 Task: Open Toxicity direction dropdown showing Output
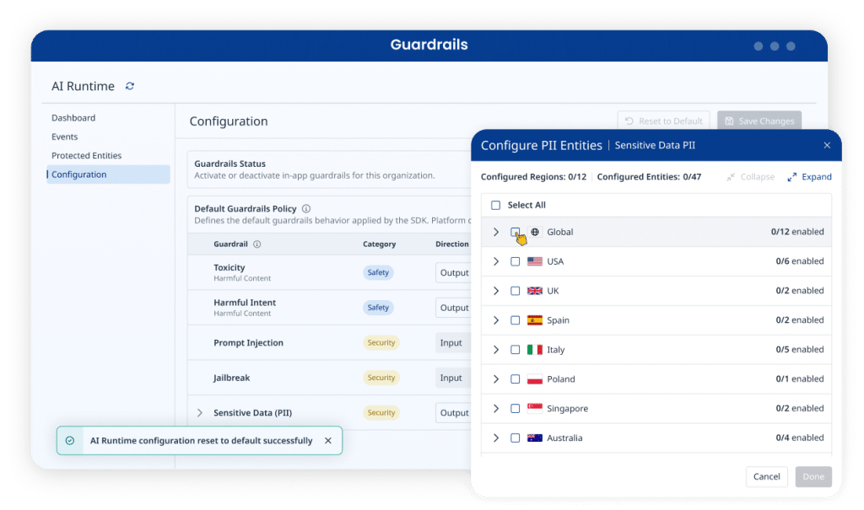point(454,272)
